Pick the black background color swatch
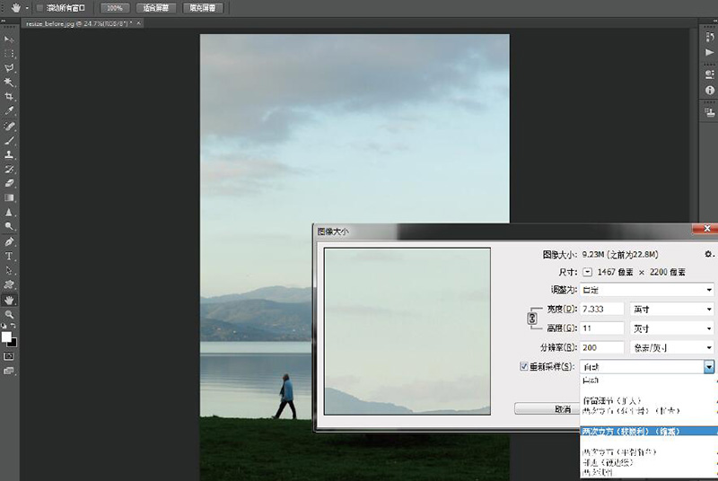 [13, 343]
